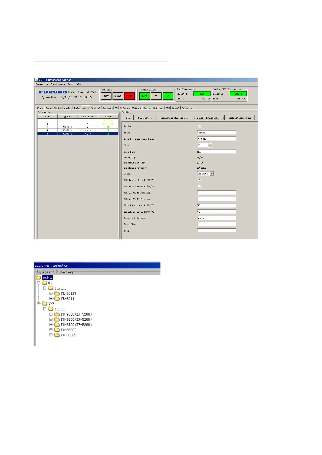This screenshot has width=322, height=455.
Task: Click the DC power status indicator
Action: coord(156,96)
